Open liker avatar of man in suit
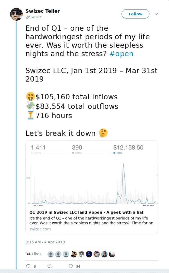Viewport: 169px width, 273px height. (x=104, y=254)
